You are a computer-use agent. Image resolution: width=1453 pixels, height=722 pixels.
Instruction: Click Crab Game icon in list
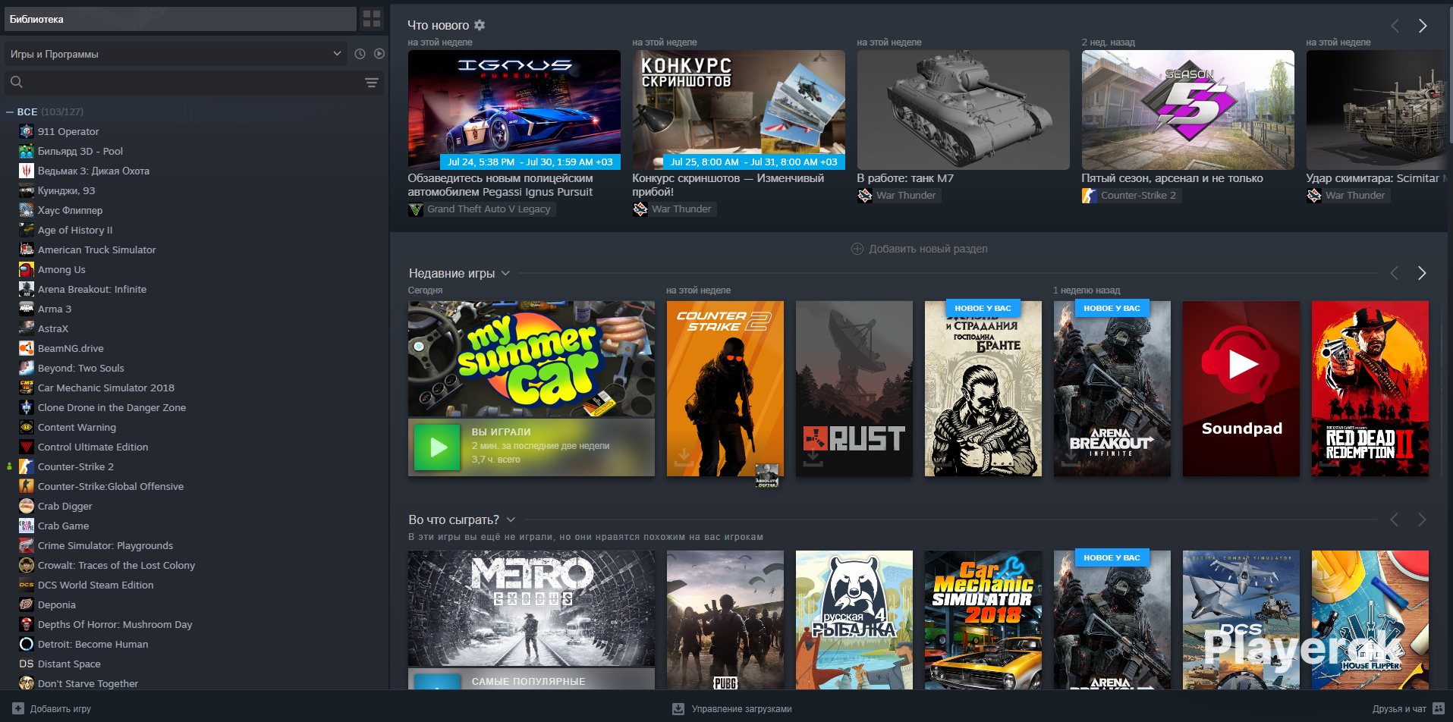(27, 526)
